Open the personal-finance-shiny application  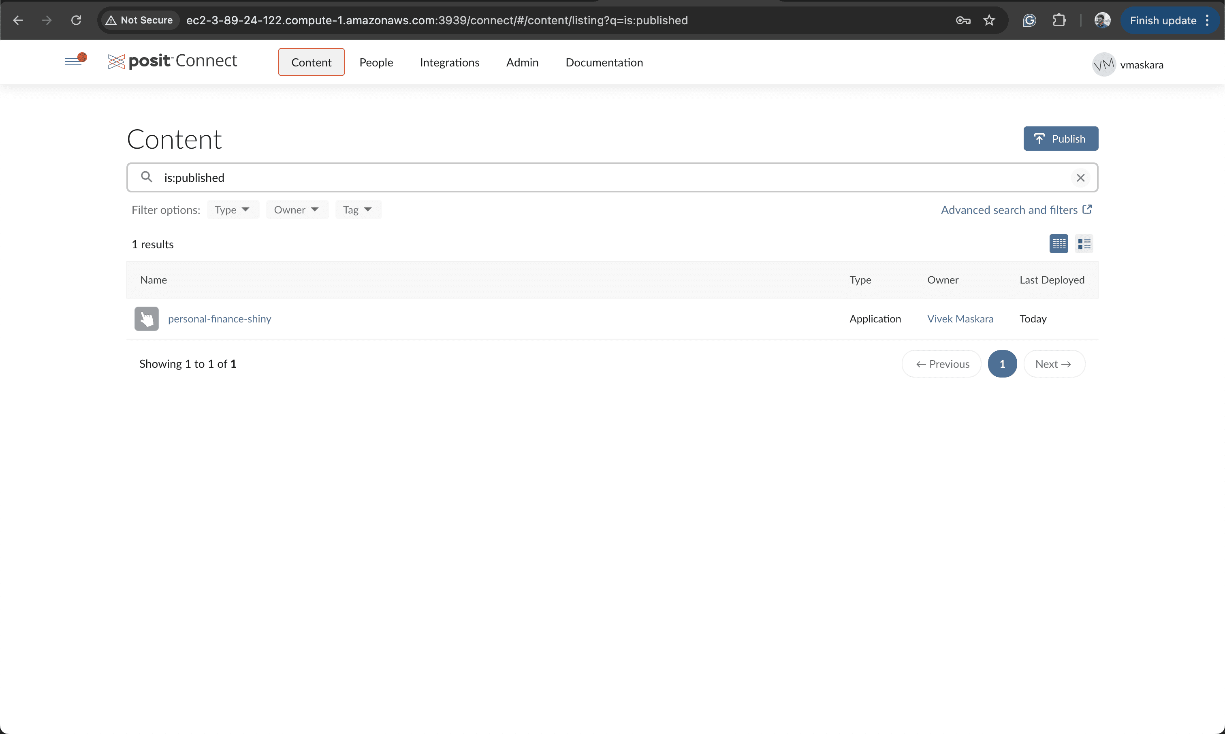coord(219,318)
